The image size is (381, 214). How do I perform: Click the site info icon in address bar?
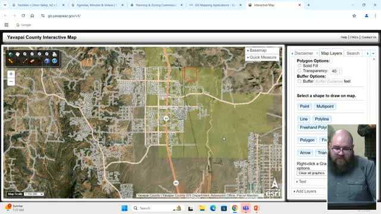[x=43, y=16]
